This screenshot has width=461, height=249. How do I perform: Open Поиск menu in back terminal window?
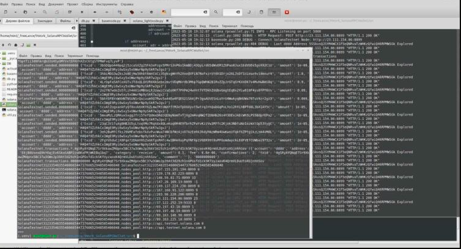(214, 26)
